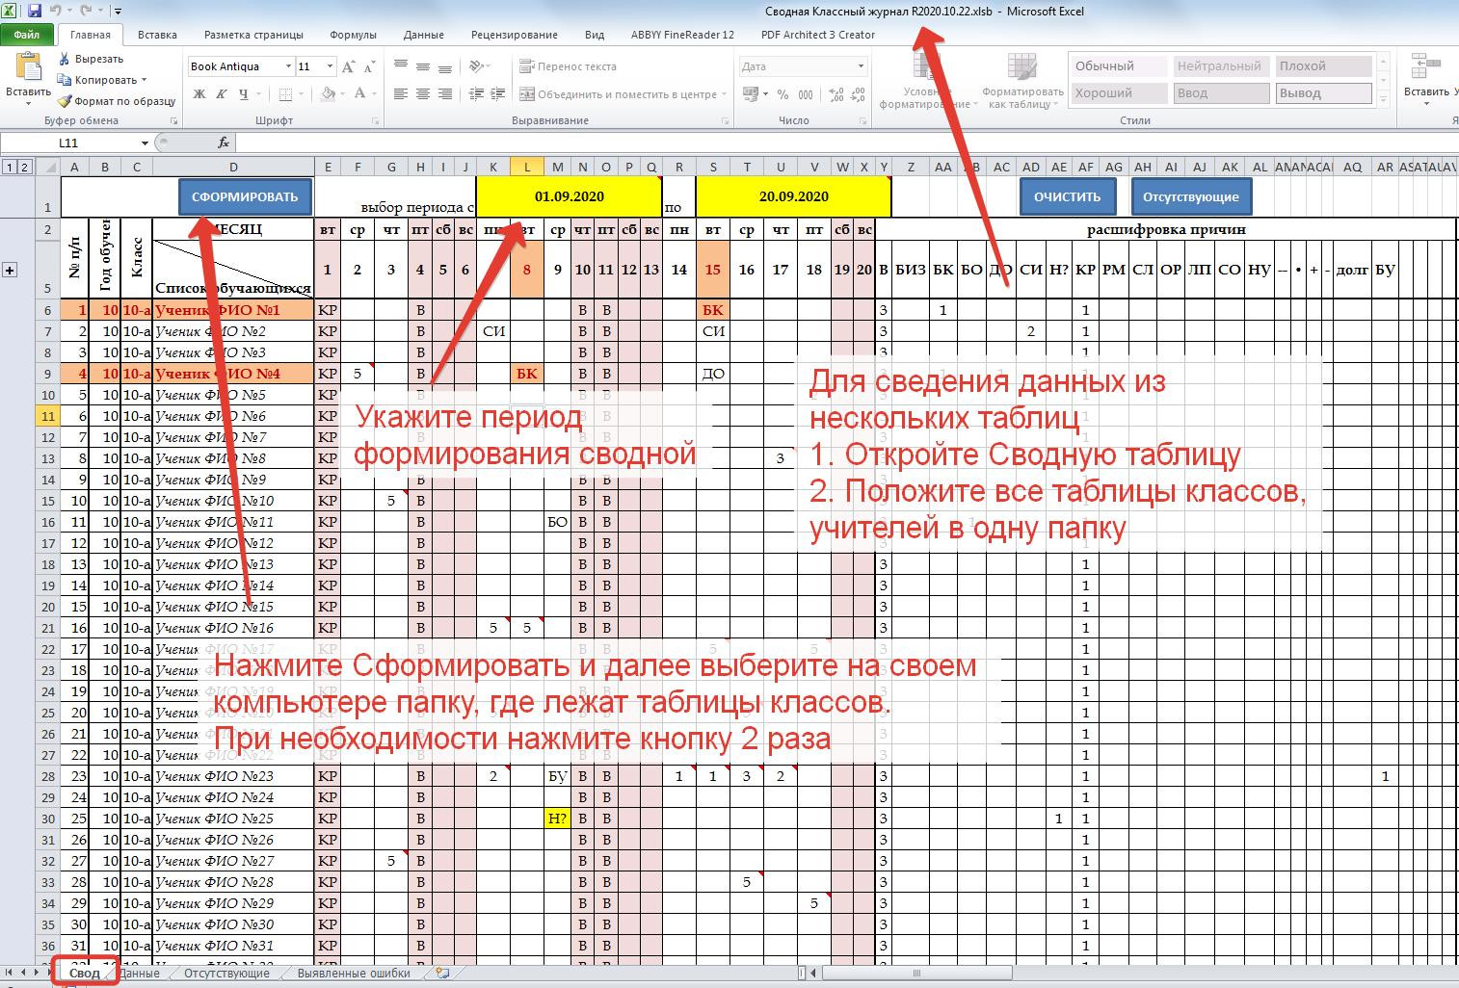Apply accounting number format icon
1459x988 pixels.
pos(751,93)
